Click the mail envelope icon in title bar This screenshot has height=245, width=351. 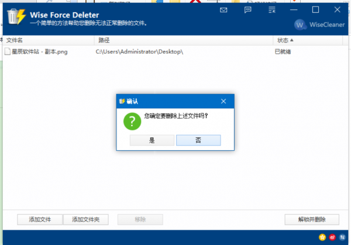coord(223,10)
